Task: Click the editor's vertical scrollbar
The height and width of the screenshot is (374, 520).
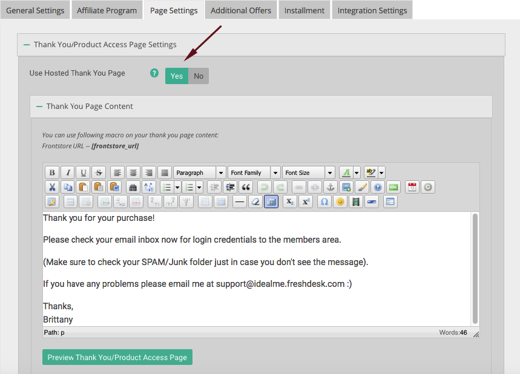Action: coord(475,269)
